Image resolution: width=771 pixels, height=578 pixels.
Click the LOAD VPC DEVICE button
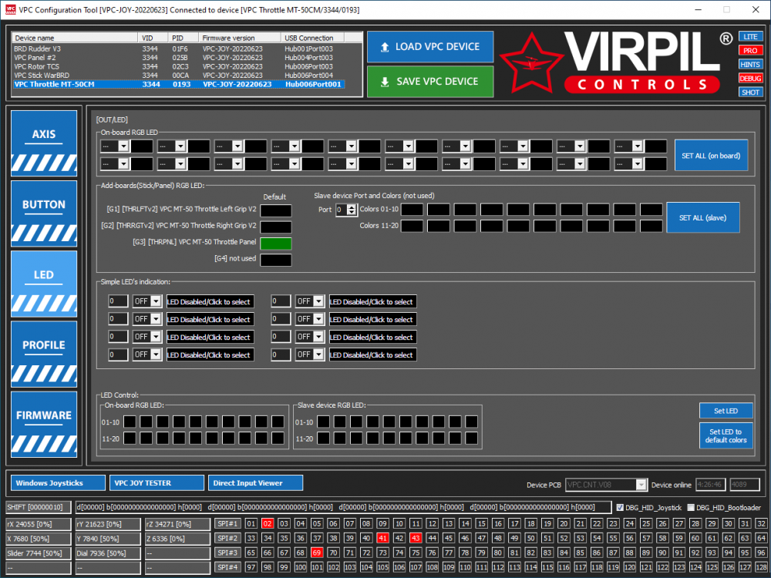tap(430, 47)
